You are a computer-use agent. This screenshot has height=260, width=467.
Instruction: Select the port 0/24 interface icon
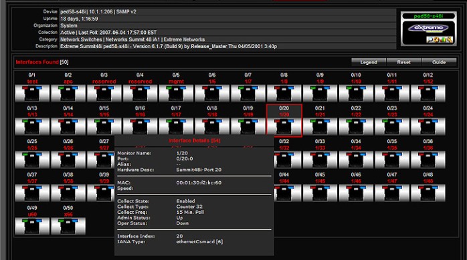(428, 127)
